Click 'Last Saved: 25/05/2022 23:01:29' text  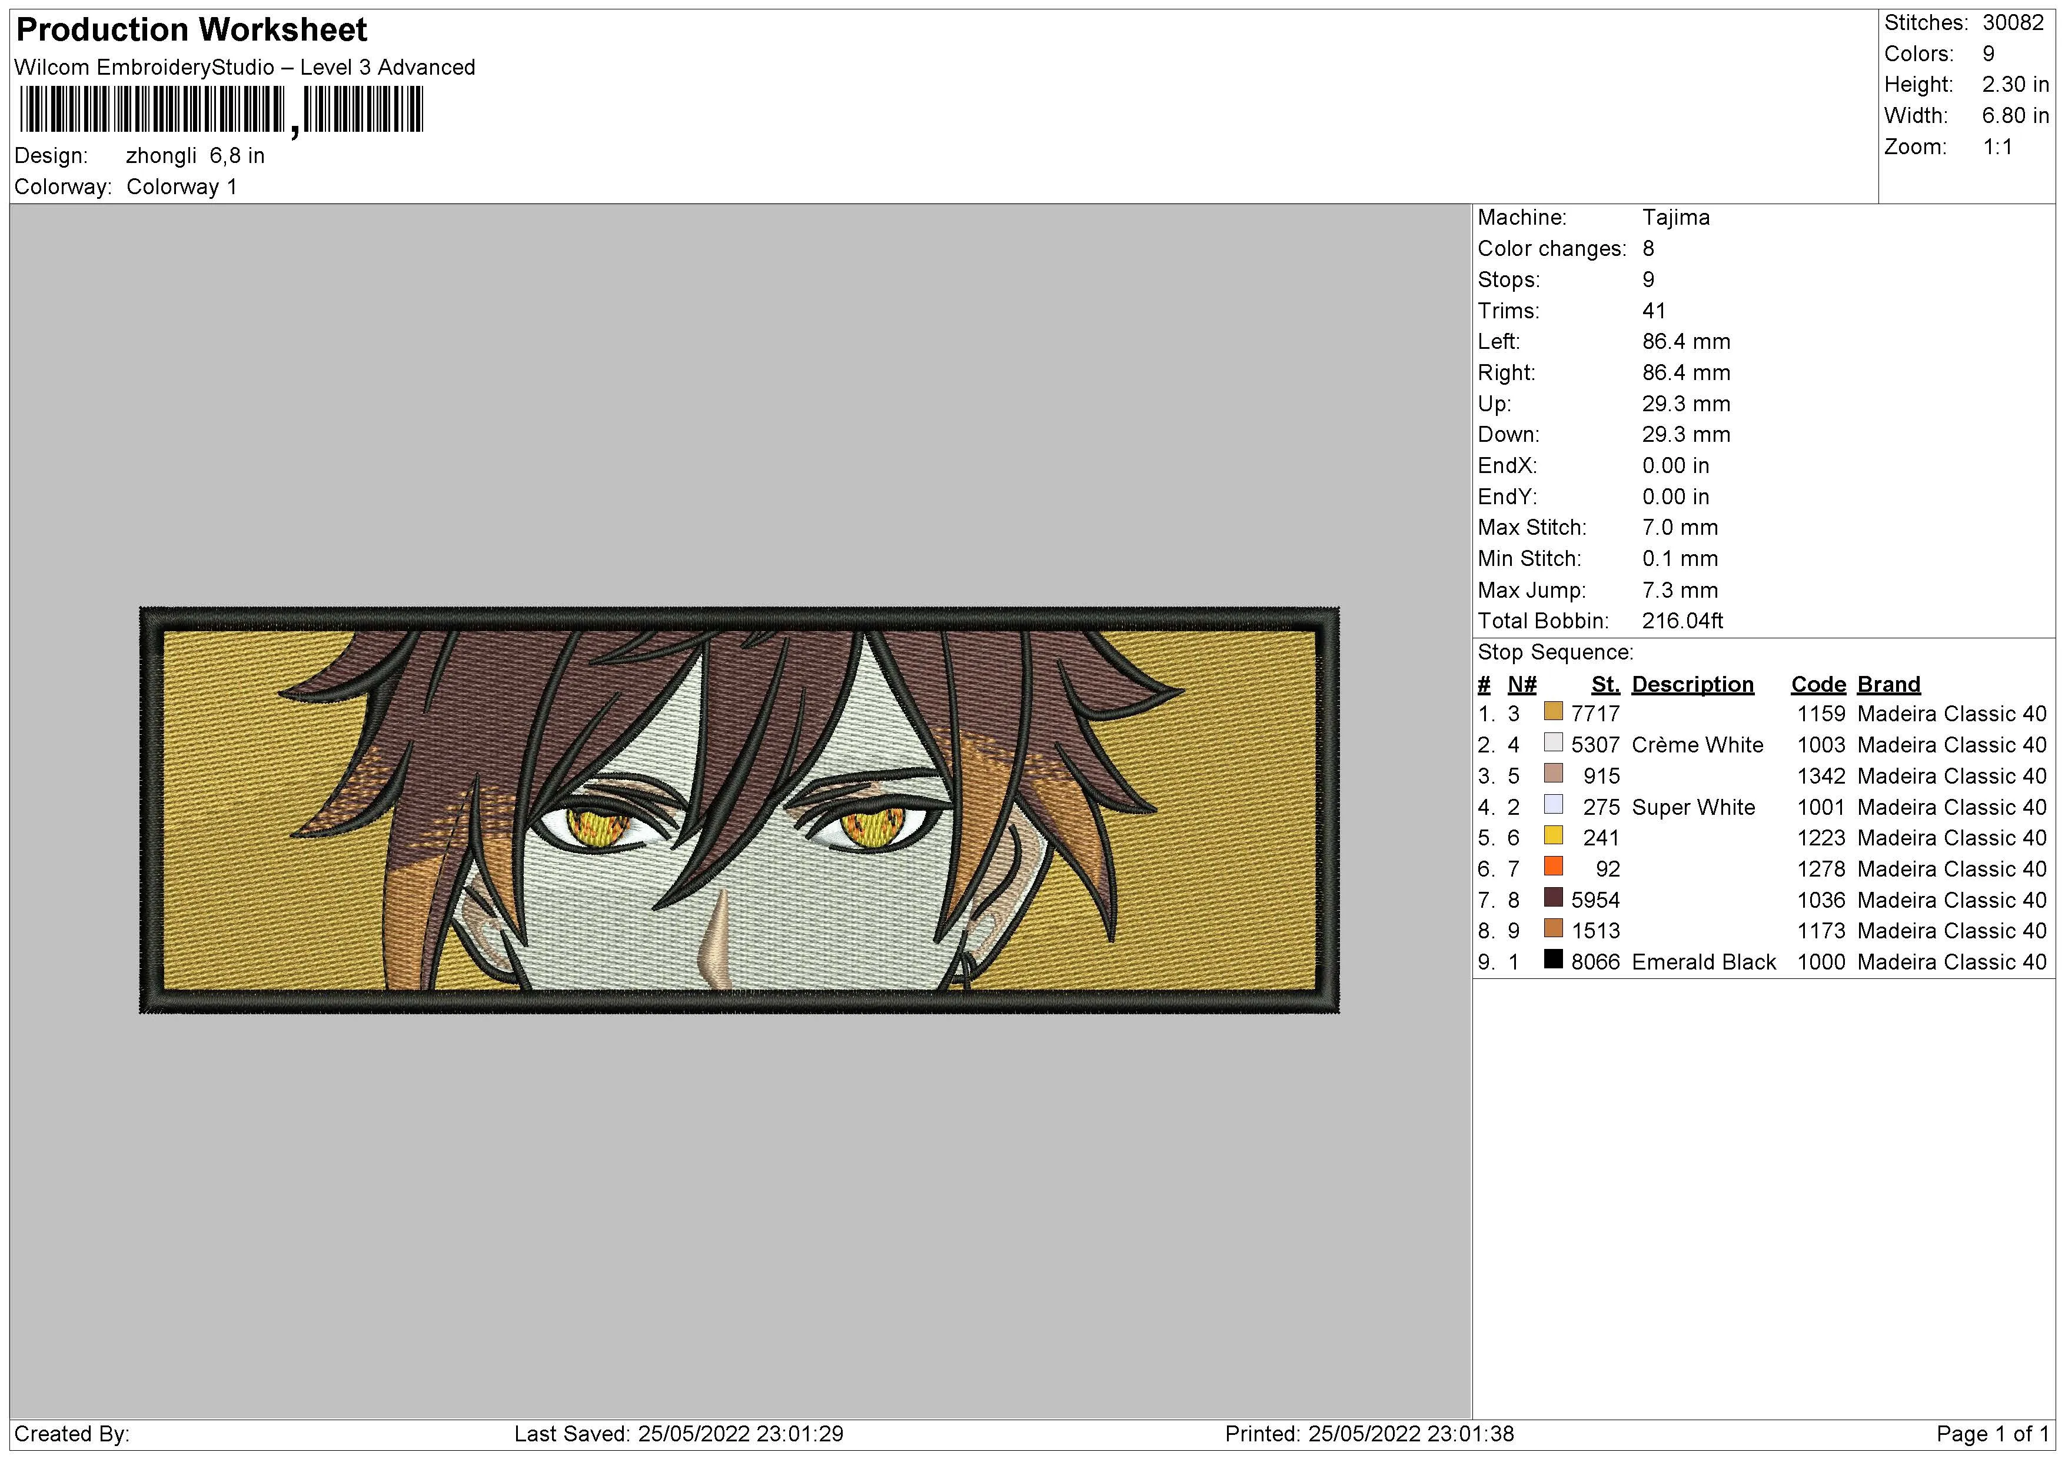point(679,1434)
